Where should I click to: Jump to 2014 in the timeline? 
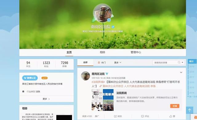tap(192, 93)
